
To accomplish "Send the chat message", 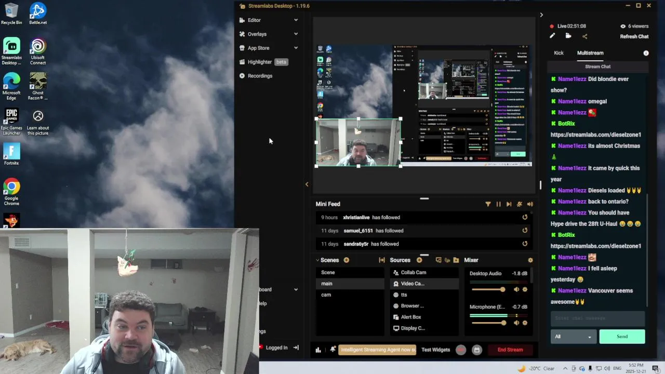I will coord(622,337).
